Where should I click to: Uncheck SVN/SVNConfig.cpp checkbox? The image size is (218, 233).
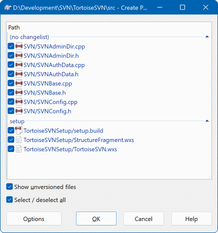coord(11,101)
